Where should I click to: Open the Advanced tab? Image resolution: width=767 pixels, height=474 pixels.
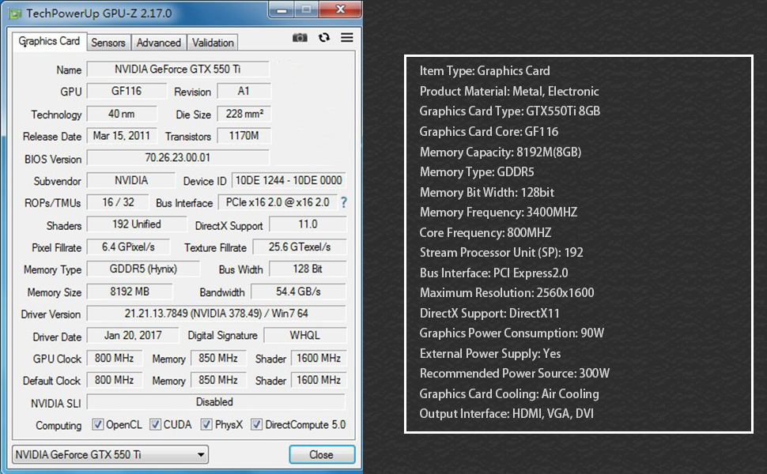pyautogui.click(x=158, y=43)
